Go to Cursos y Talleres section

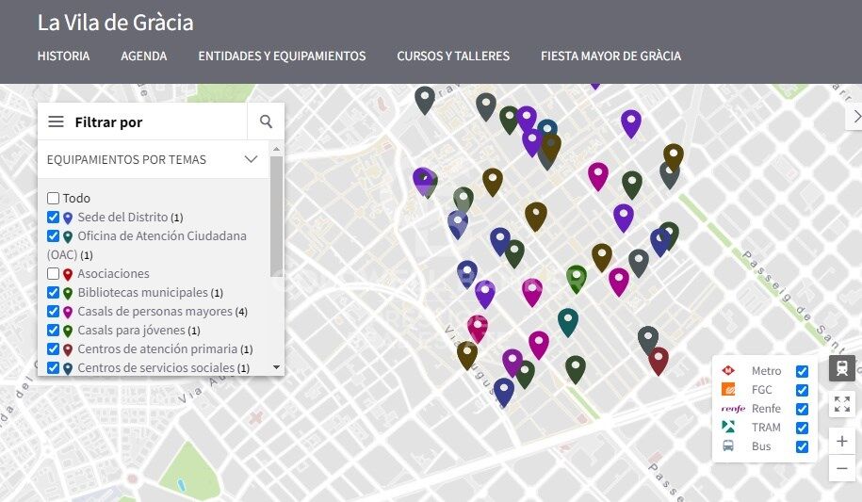point(453,56)
